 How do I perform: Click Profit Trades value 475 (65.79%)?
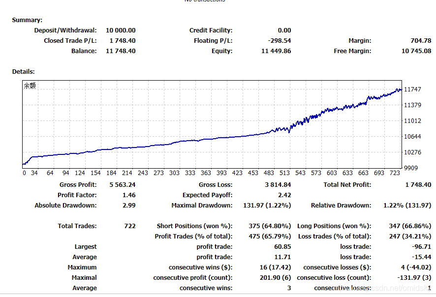270,236
